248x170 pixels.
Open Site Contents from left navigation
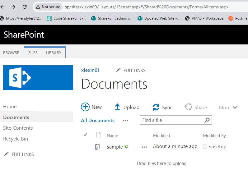pyautogui.click(x=18, y=128)
